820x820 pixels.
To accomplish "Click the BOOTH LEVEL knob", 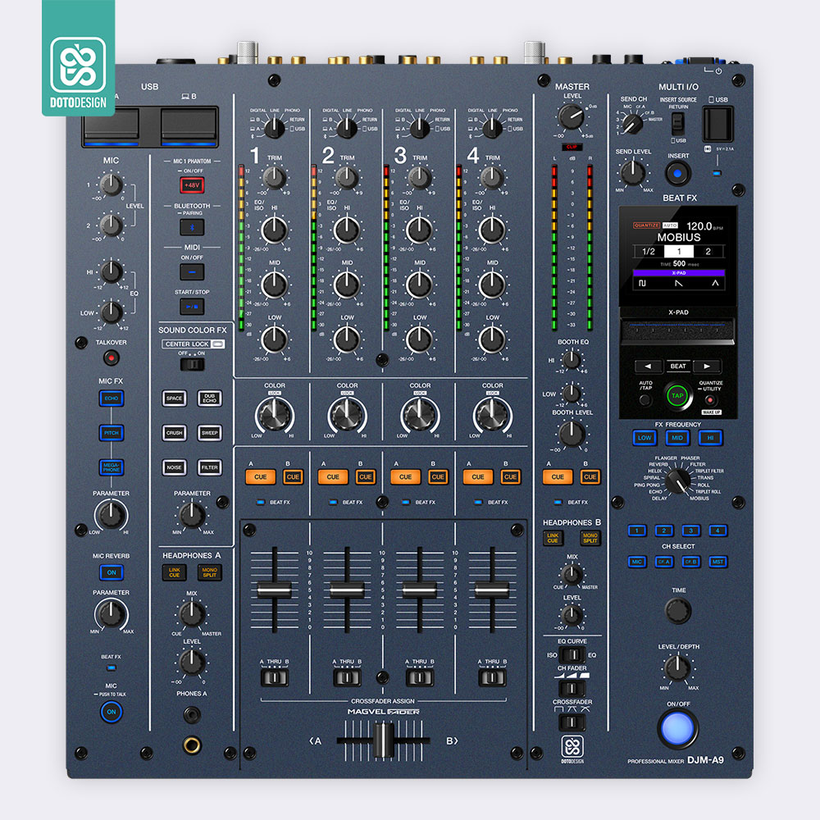I will tap(572, 433).
